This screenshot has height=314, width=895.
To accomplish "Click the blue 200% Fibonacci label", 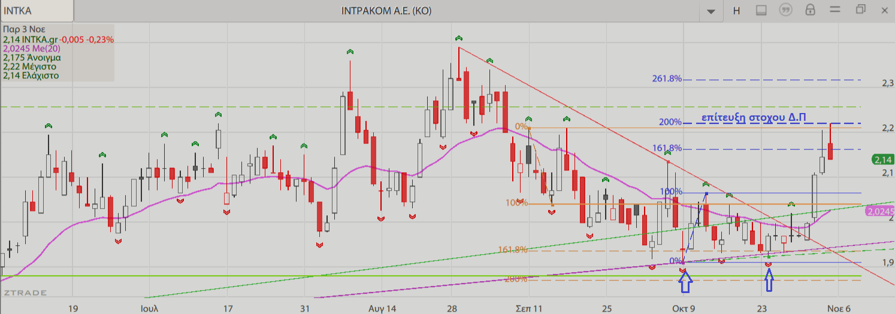I will (x=670, y=122).
